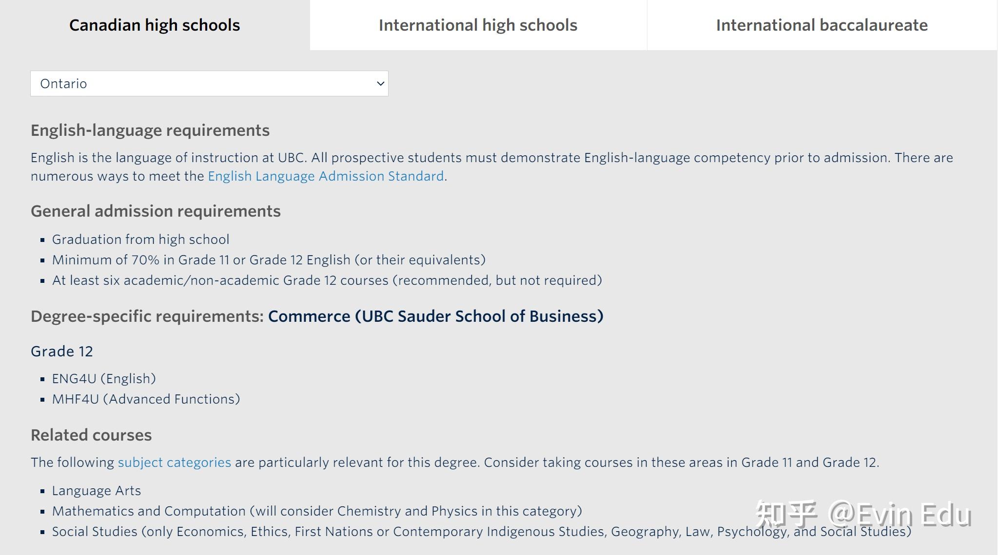Click the six Grade 12 courses recommendation line
The image size is (998, 555).
(x=327, y=280)
